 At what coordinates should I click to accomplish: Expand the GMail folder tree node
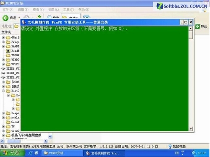(x=3, y=37)
